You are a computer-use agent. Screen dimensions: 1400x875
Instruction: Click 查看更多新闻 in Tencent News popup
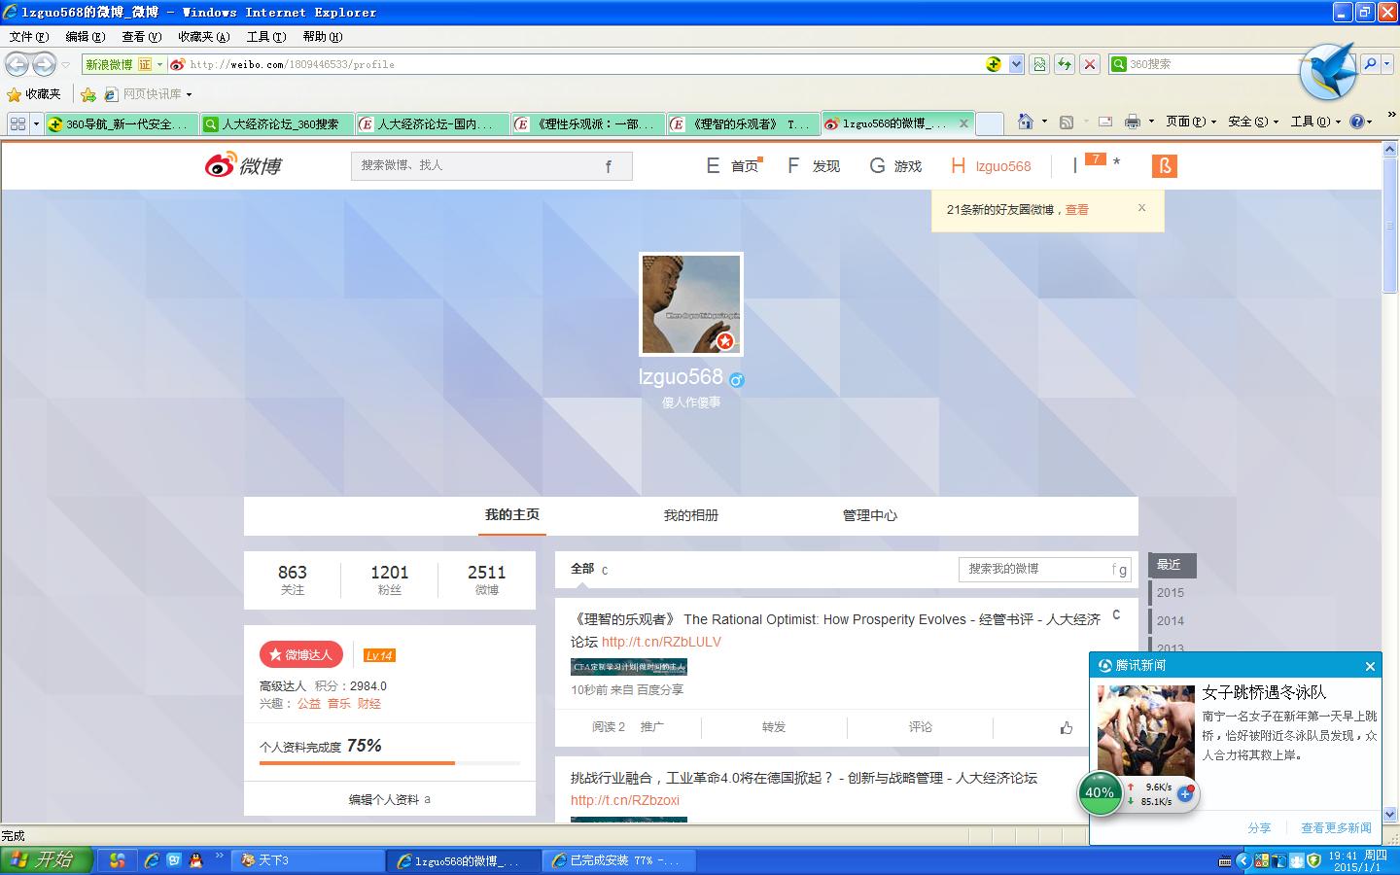[1336, 828]
